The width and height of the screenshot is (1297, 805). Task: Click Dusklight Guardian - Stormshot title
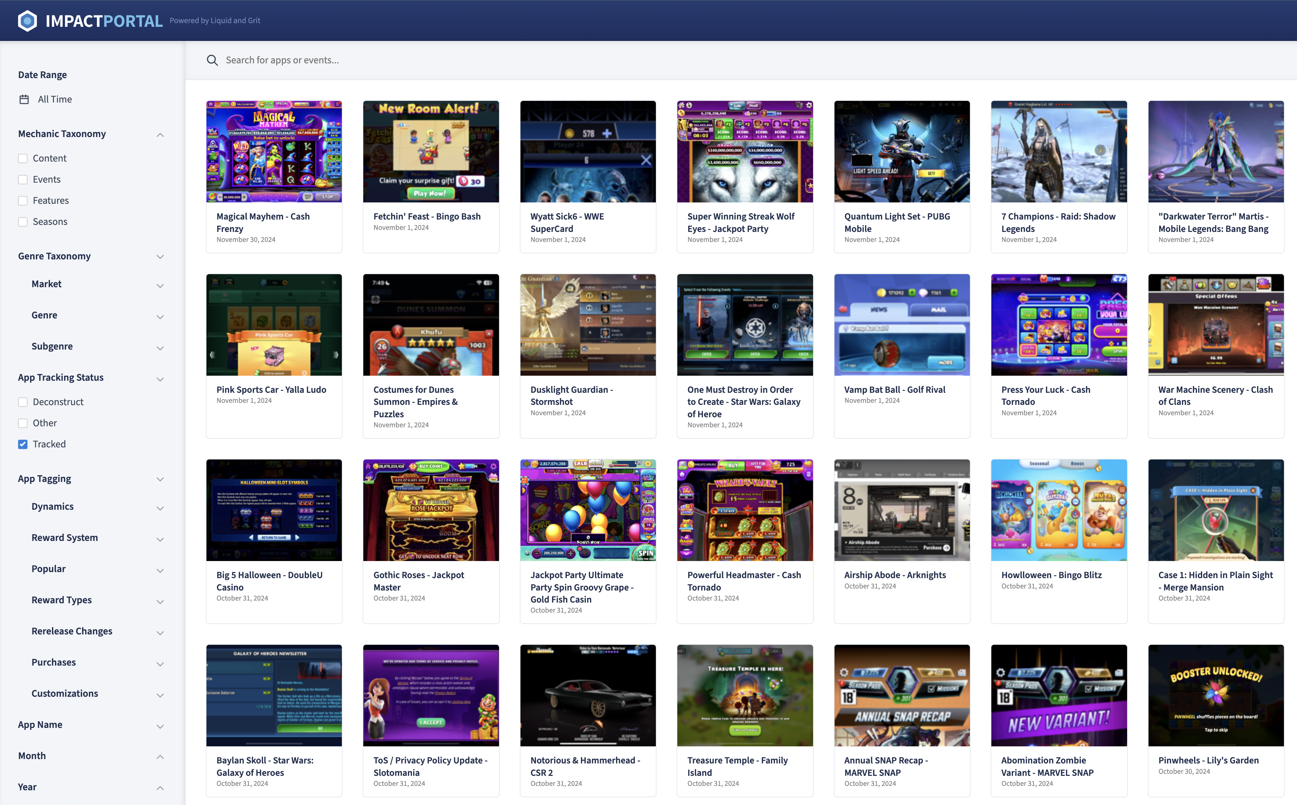572,395
